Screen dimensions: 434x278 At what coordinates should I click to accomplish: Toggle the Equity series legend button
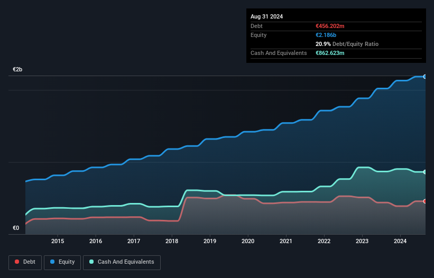point(62,262)
